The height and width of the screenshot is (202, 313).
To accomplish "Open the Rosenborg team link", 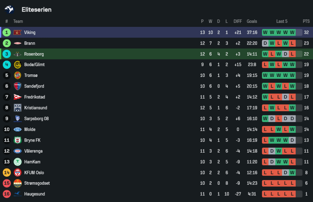I will pyautogui.click(x=34, y=54).
